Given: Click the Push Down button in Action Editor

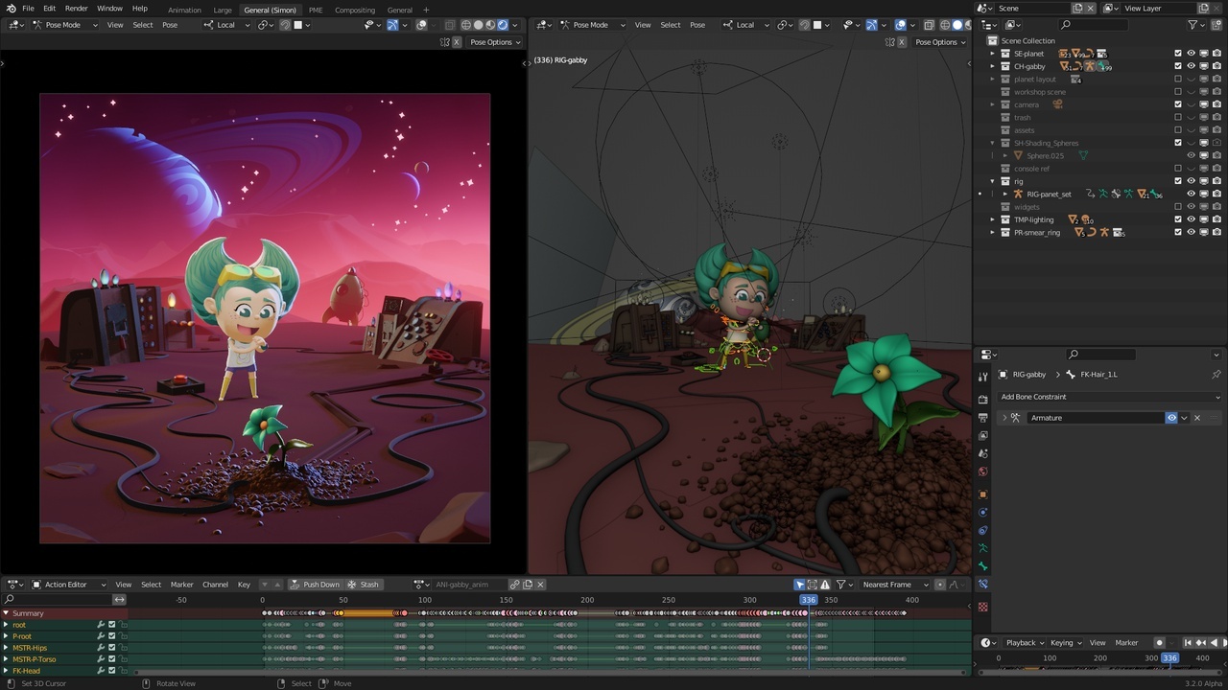Looking at the screenshot, I should point(319,584).
